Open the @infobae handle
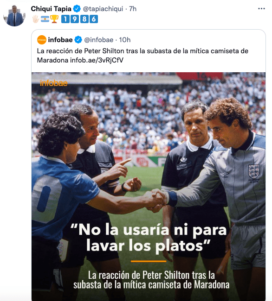 click(x=99, y=40)
